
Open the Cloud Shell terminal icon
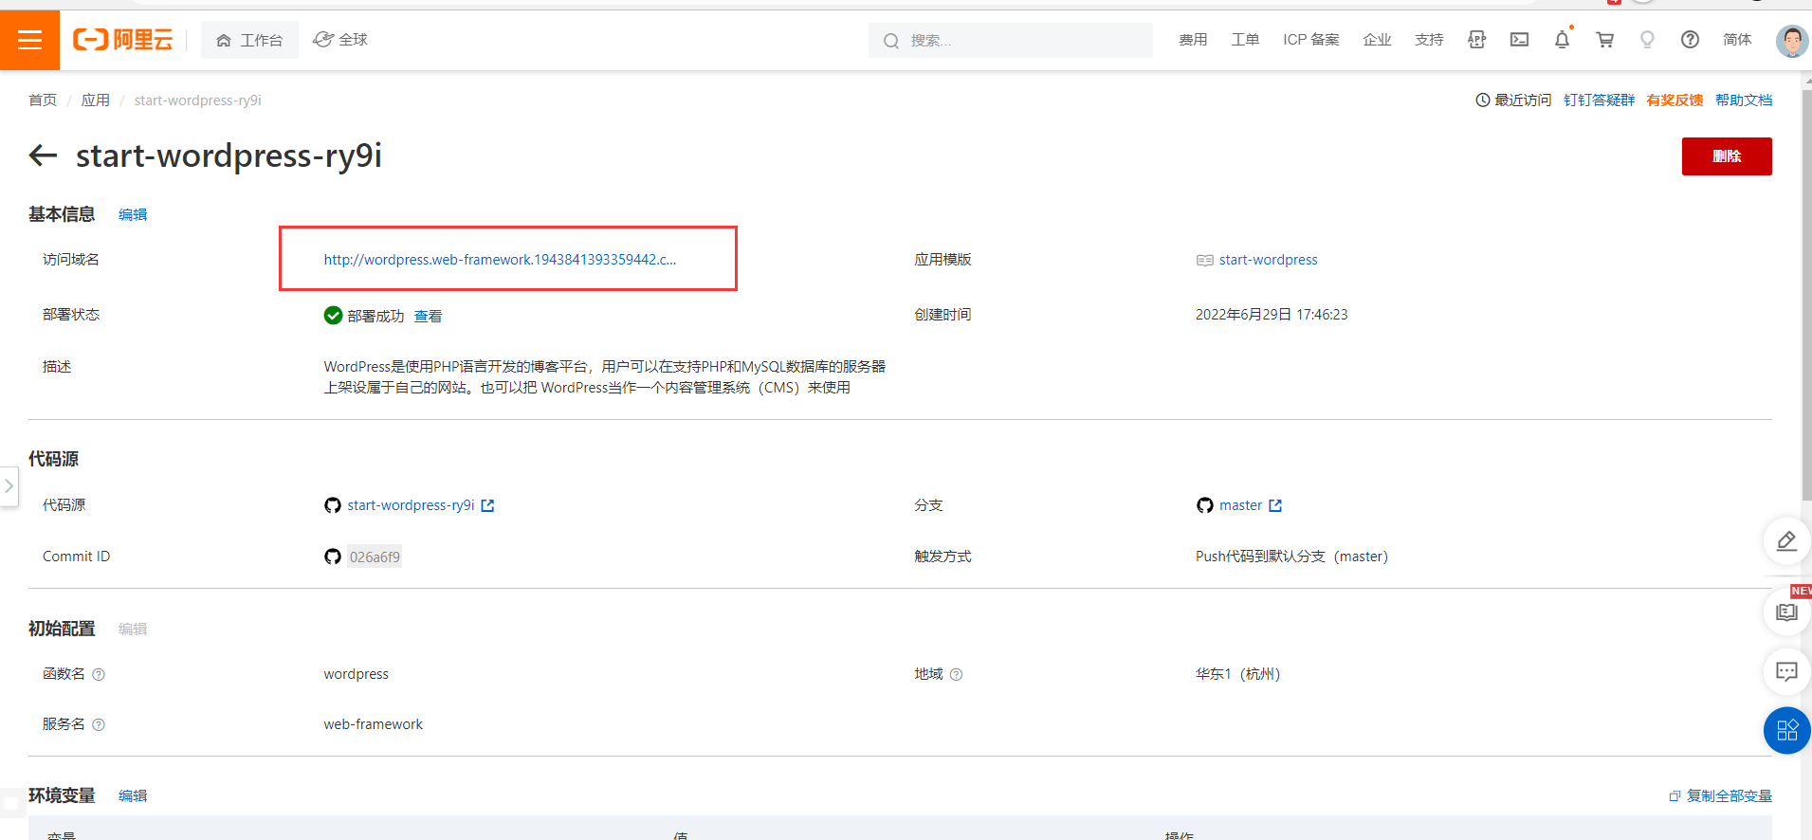tap(1519, 40)
